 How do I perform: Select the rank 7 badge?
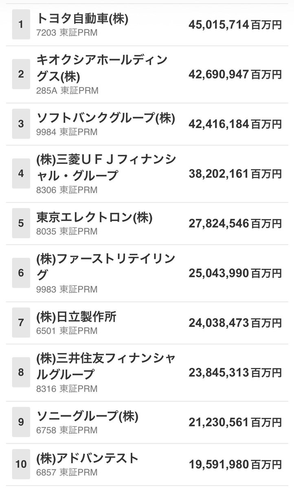click(21, 323)
